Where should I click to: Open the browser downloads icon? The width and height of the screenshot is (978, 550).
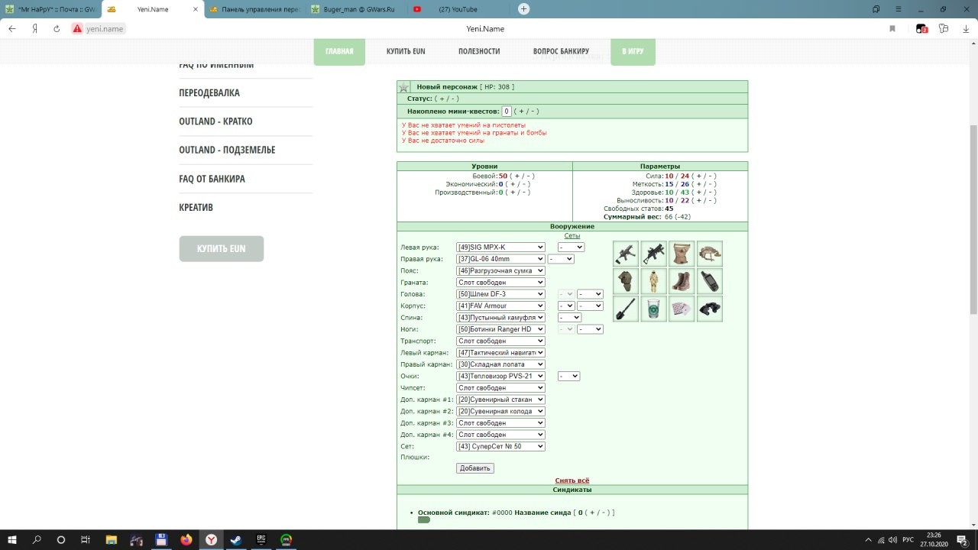point(966,28)
